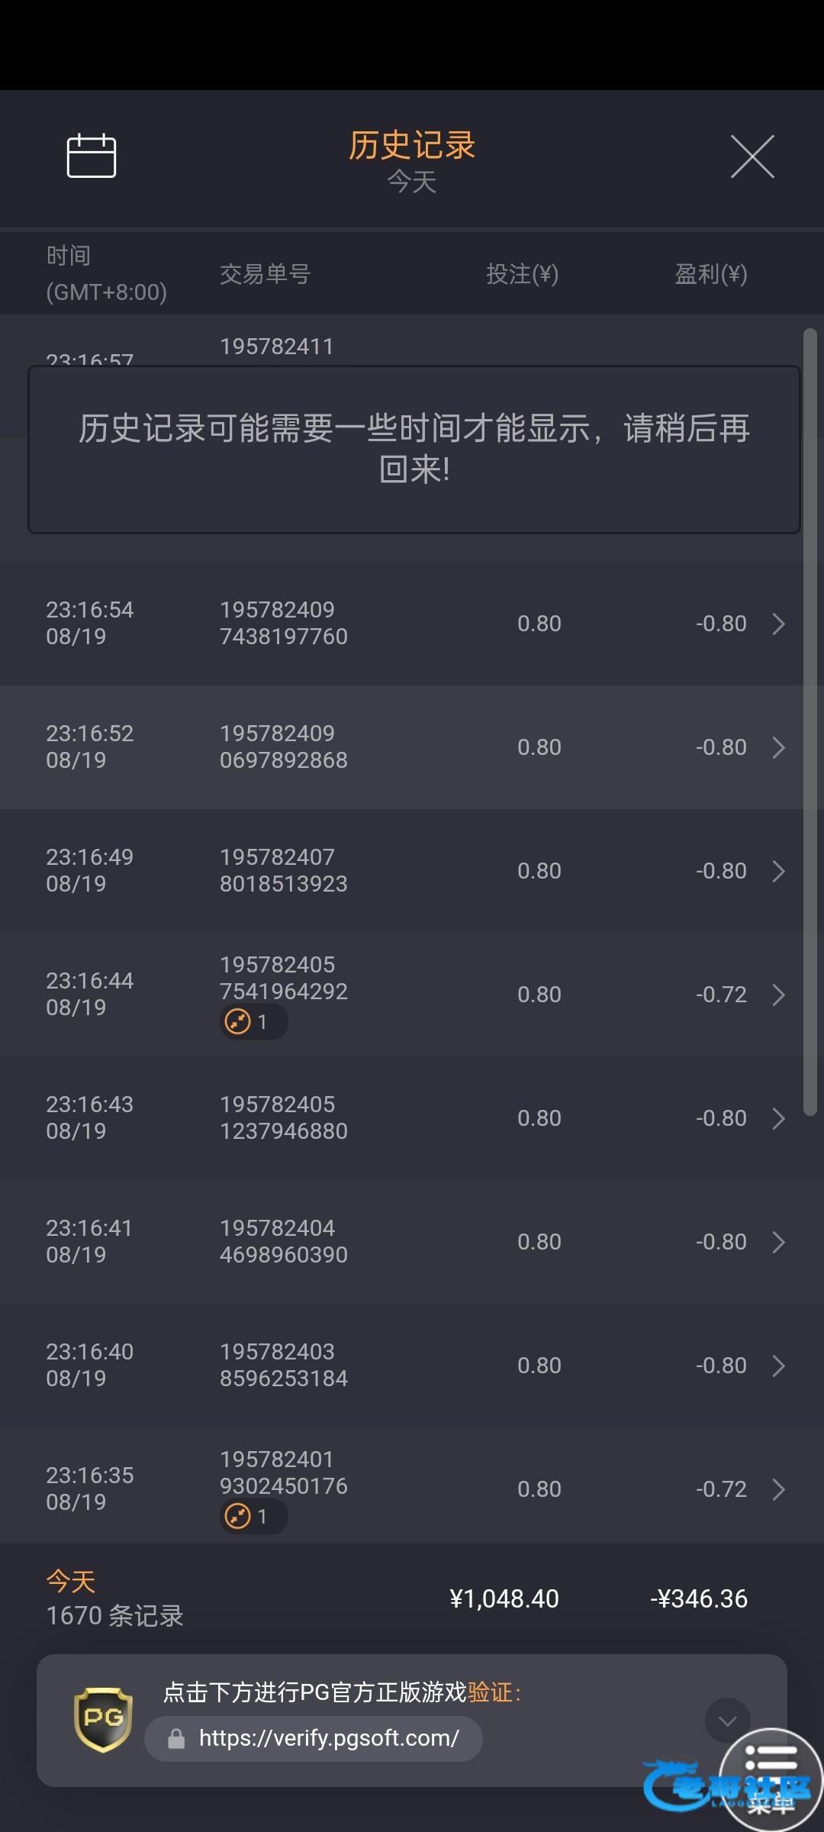
Task: Open the verify.pgsoft.com link
Action: [328, 1739]
